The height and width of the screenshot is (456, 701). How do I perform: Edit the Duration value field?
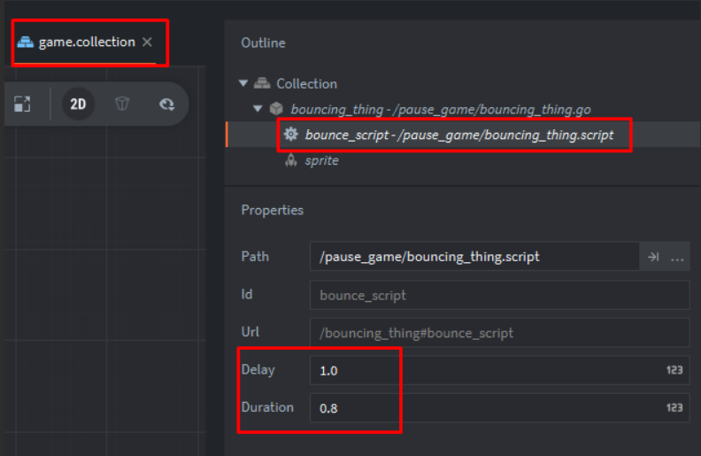[x=499, y=408]
